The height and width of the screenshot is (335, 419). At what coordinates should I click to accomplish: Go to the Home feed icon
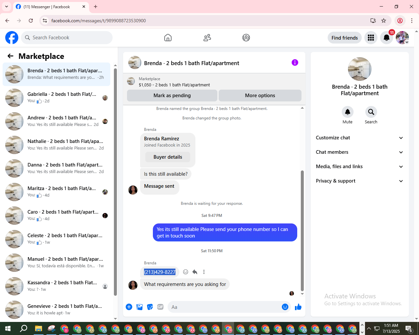[x=168, y=38]
